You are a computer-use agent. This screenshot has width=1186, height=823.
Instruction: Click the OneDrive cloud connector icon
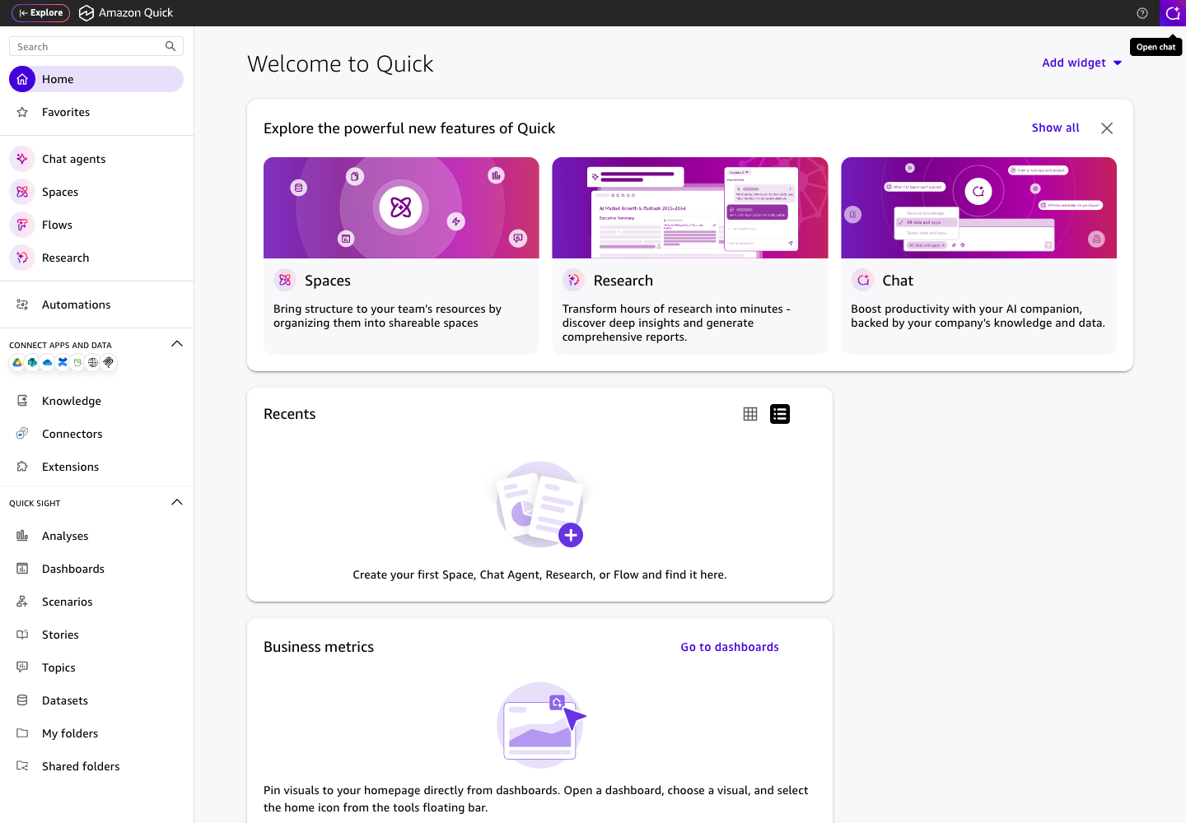tap(47, 362)
